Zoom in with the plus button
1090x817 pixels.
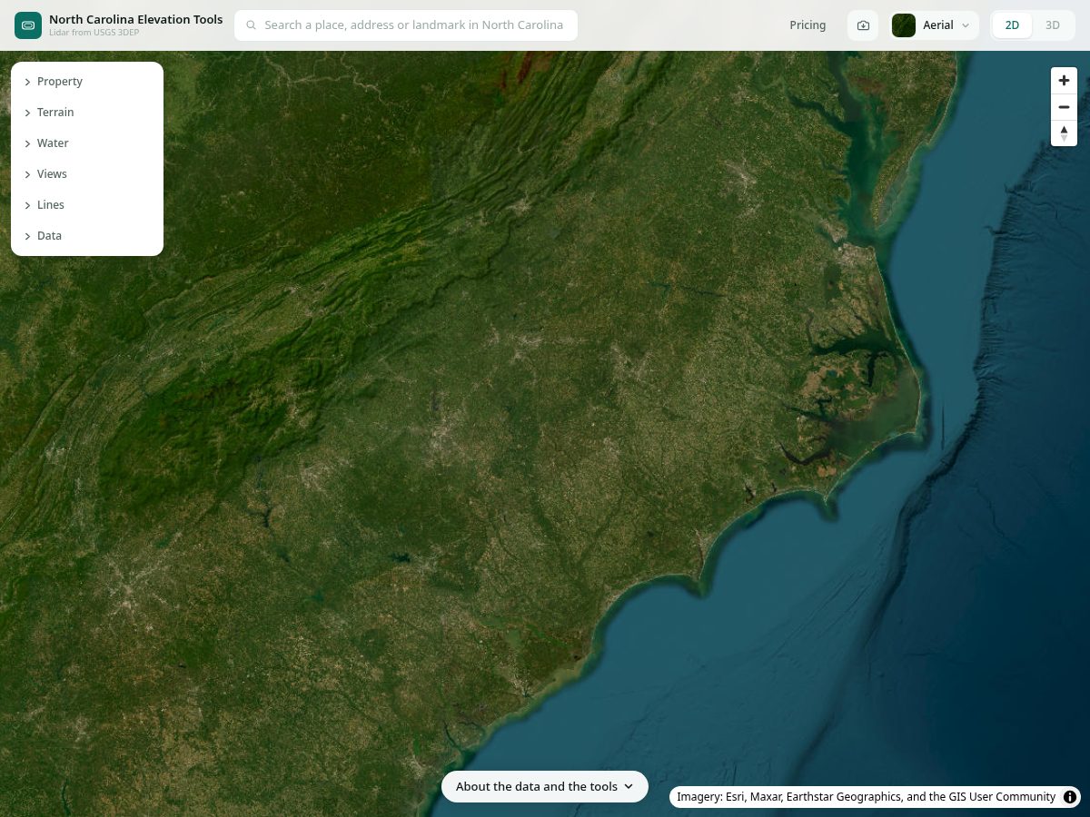(x=1065, y=80)
